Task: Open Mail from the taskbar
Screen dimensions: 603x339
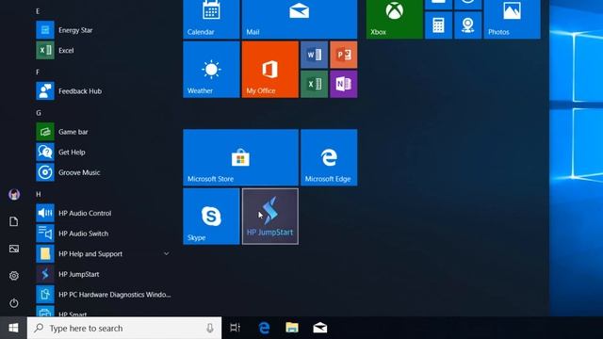Action: point(320,328)
